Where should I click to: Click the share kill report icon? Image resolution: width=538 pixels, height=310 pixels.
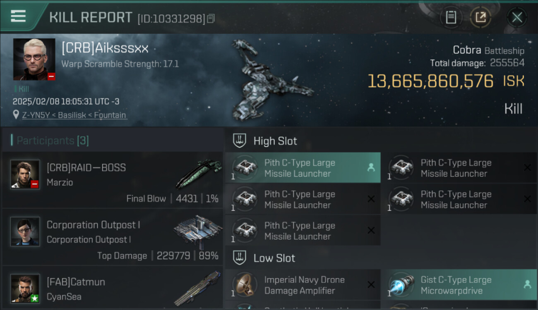coord(480,17)
